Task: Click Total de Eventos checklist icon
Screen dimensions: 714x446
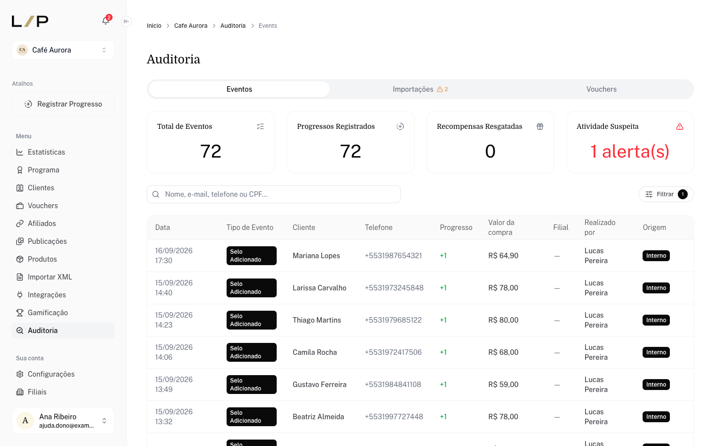Action: coord(260,126)
